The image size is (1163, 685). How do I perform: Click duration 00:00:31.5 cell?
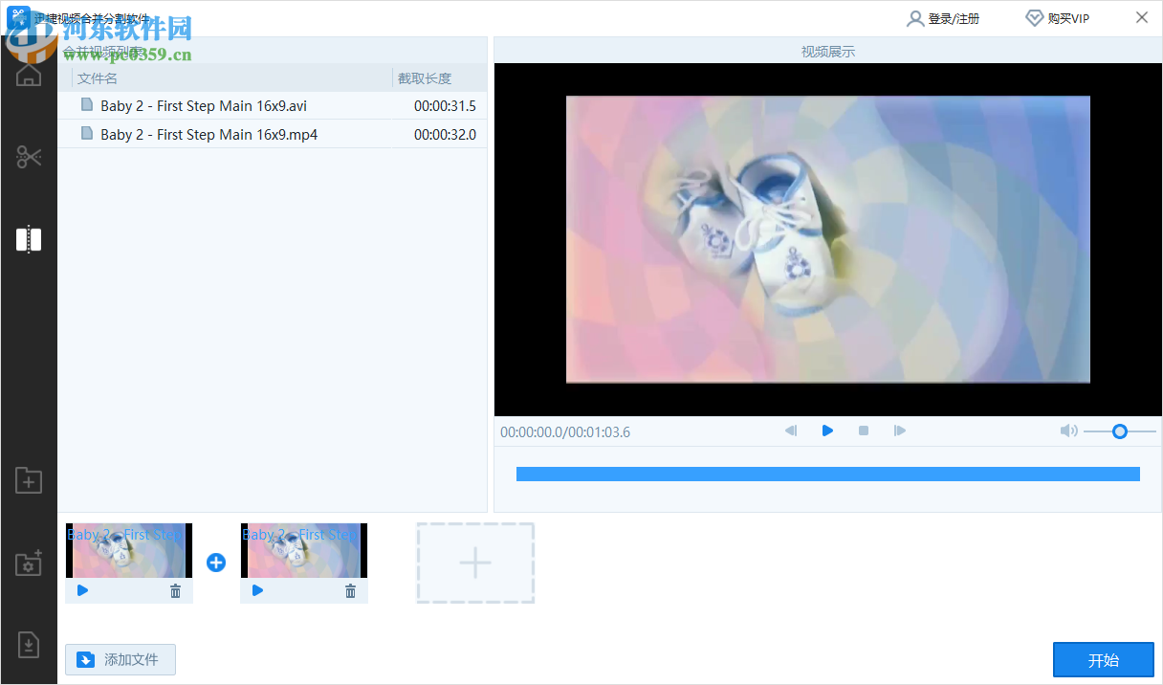pos(445,106)
